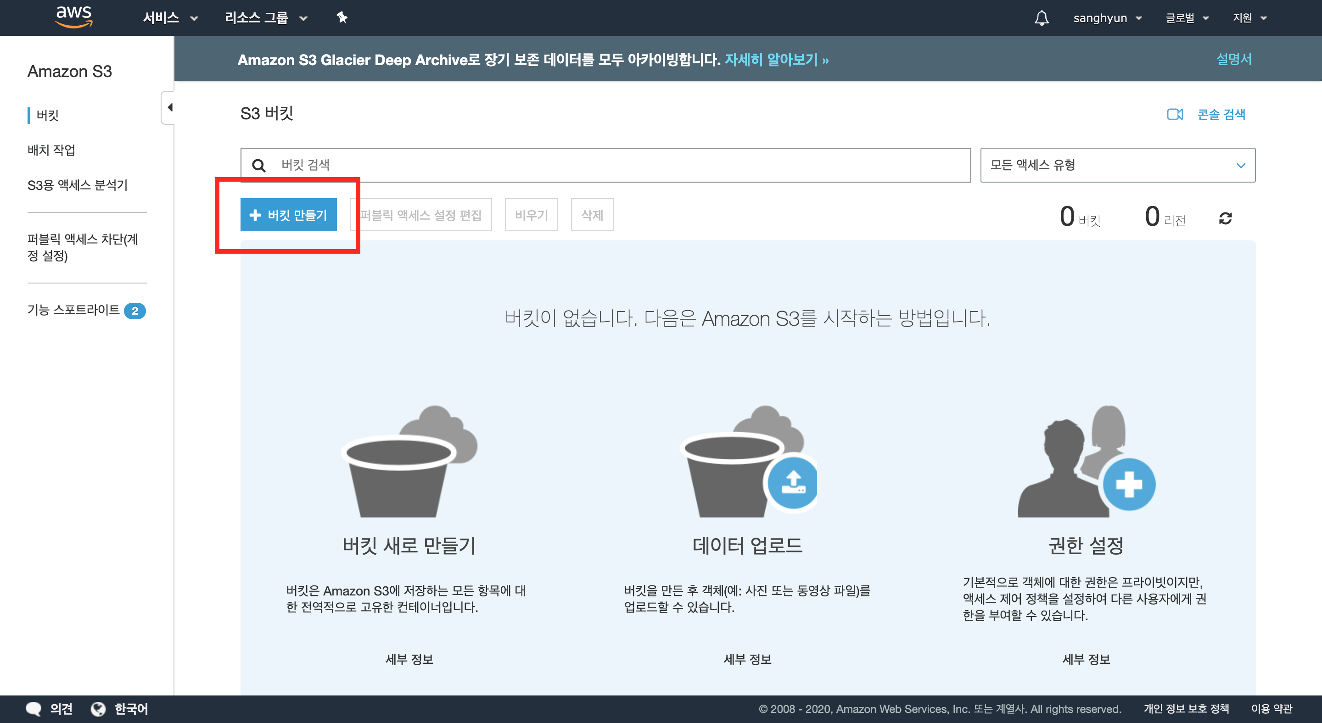The width and height of the screenshot is (1322, 723).
Task: Click the refresh icon next to region count
Action: 1225,218
